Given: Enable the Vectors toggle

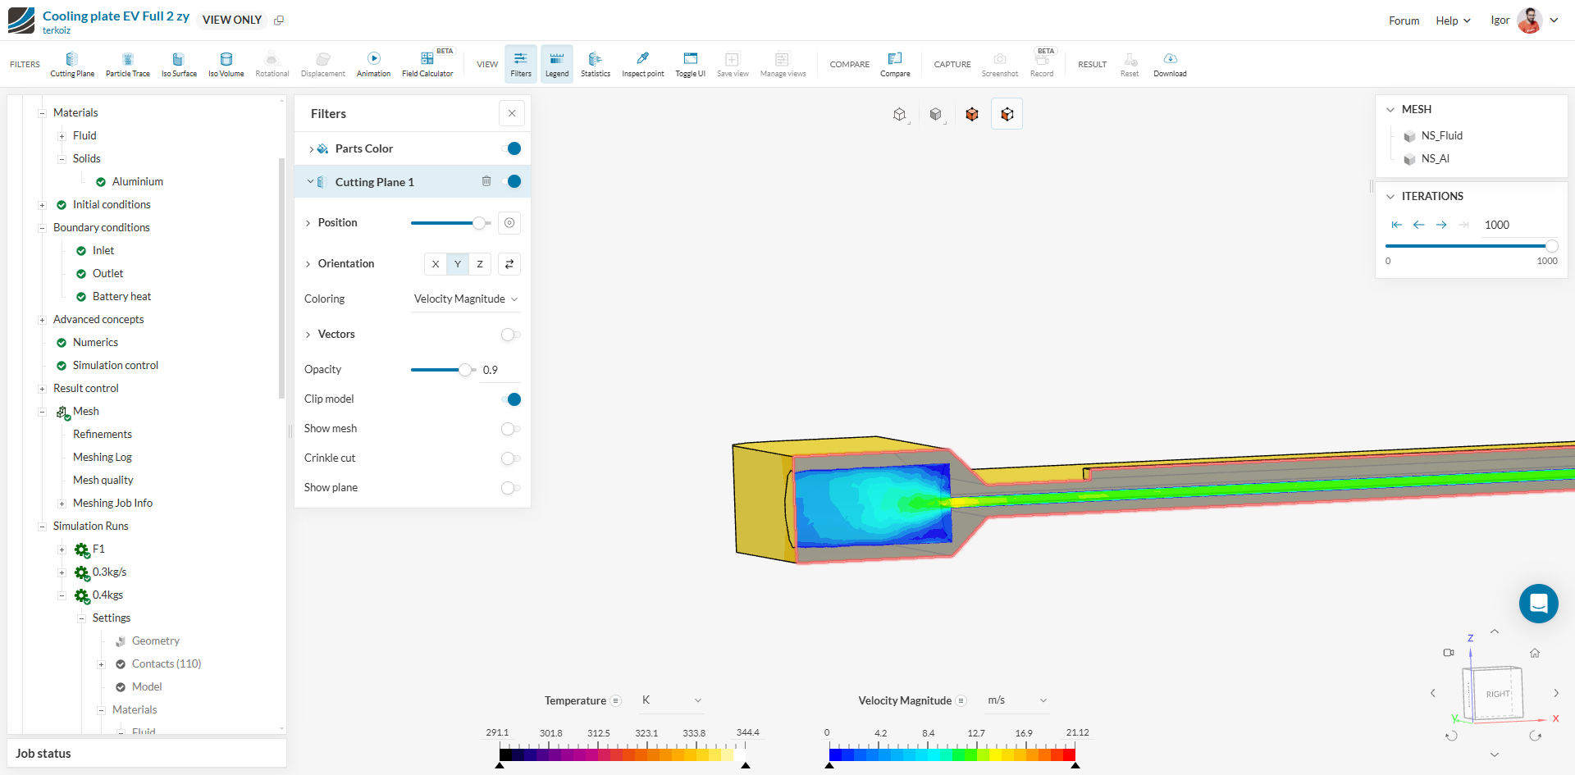Looking at the screenshot, I should pos(510,335).
